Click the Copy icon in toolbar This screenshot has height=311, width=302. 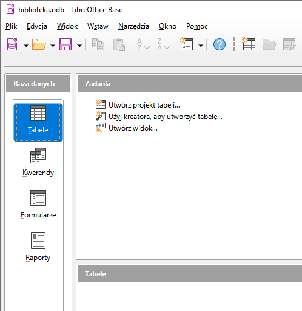pyautogui.click(x=98, y=44)
